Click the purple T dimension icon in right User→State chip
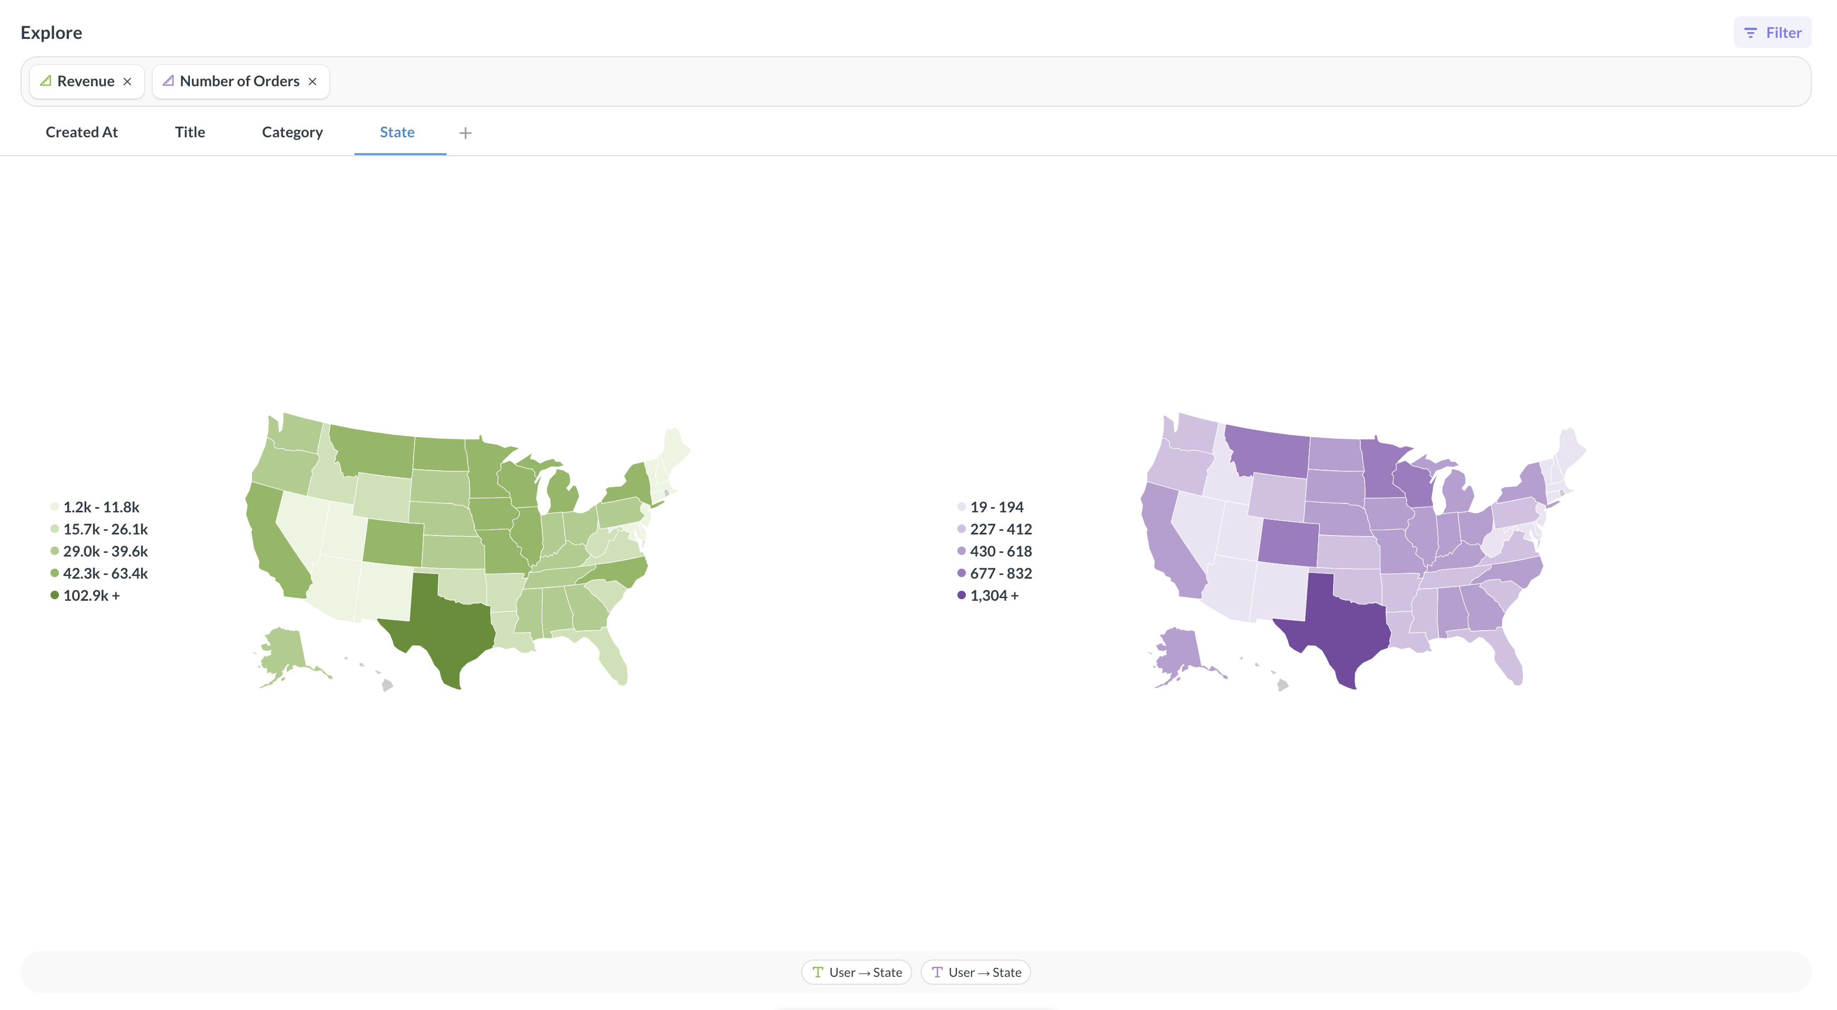 [937, 972]
